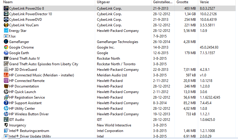The width and height of the screenshot is (238, 139).
Task: Select the Grand Theft Auto IV icon
Action: [6, 58]
